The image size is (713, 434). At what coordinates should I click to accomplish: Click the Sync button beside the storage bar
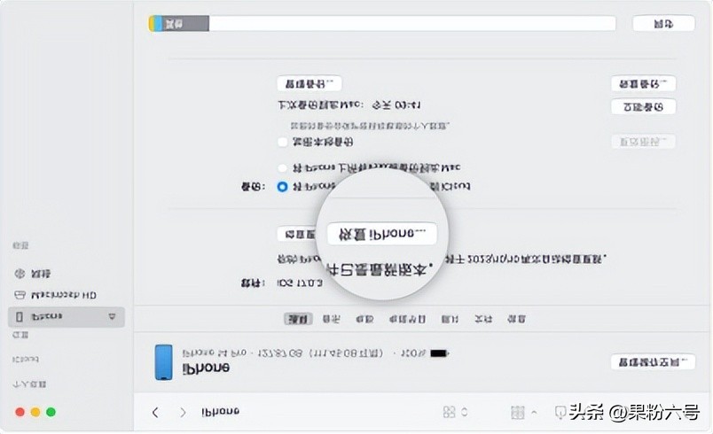[663, 24]
